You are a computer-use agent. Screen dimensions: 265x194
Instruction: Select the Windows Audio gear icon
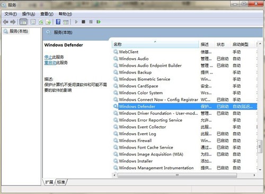[x=116, y=59]
